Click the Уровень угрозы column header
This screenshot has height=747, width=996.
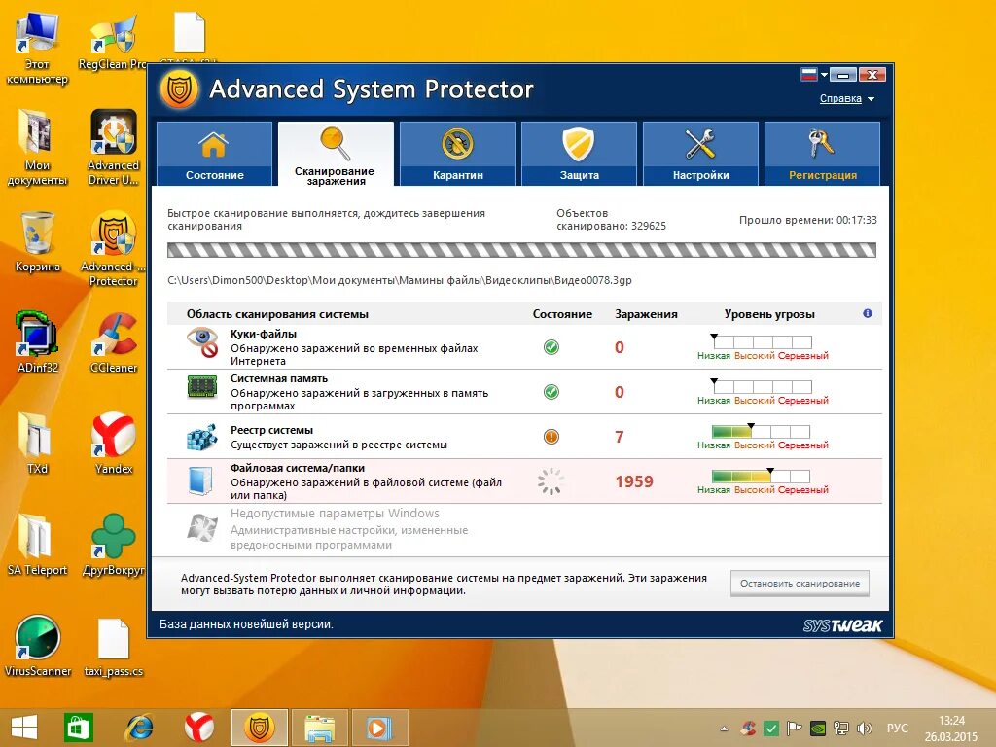(769, 314)
